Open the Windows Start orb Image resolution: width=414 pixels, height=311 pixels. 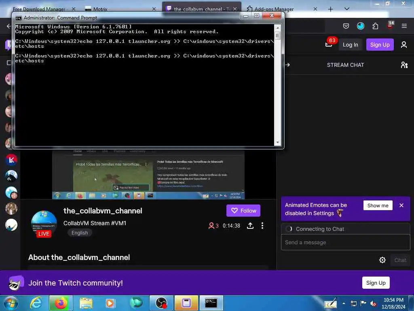pos(11,303)
